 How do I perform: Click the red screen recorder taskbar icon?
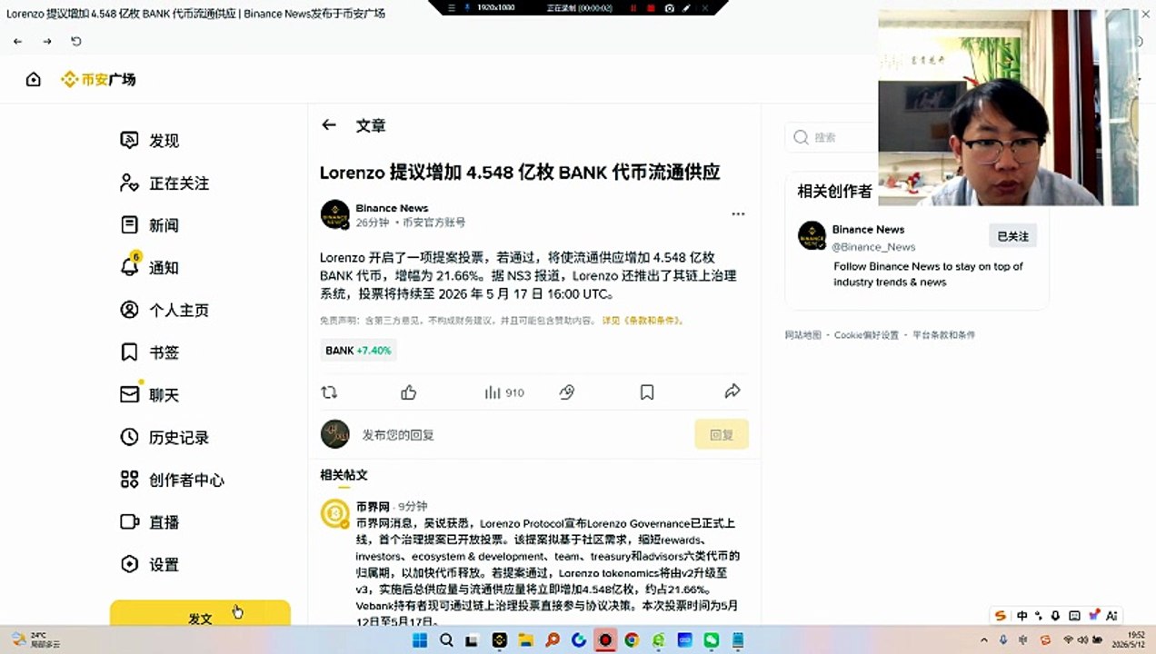coord(605,640)
